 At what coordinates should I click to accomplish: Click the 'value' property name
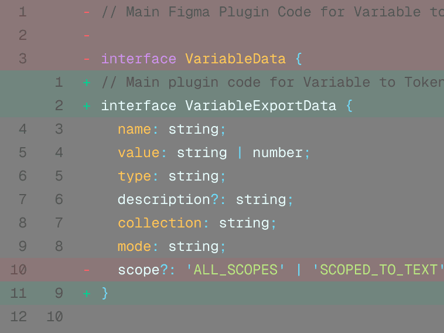tap(138, 152)
